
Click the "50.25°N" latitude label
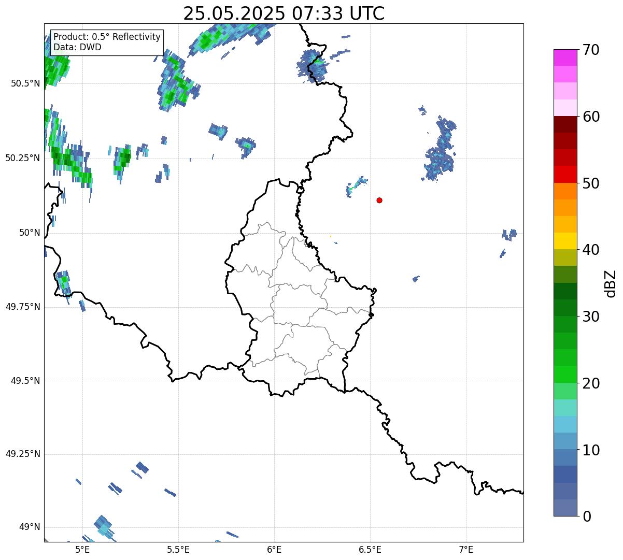point(23,158)
